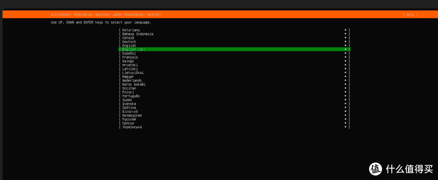Select English from the language list
438x180 pixels.
[x=129, y=46]
